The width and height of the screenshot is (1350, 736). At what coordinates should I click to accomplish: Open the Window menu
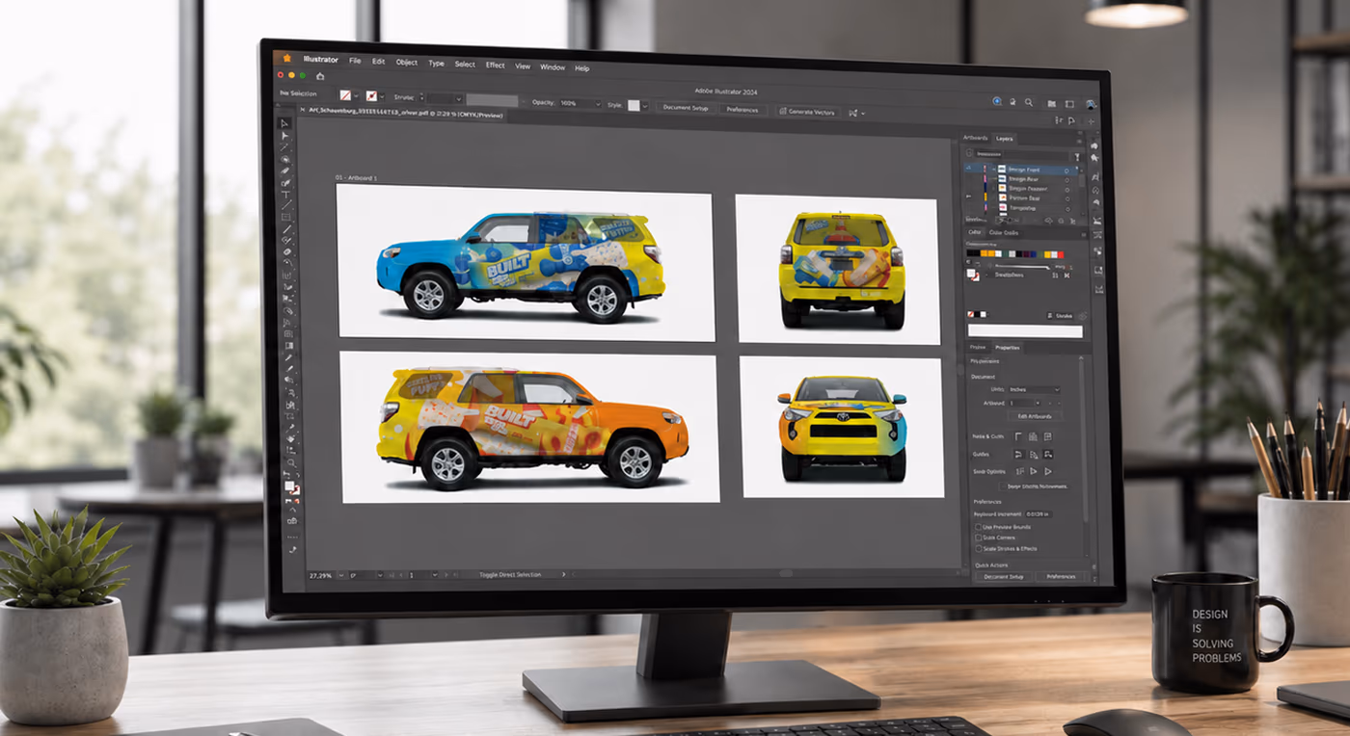pos(553,67)
